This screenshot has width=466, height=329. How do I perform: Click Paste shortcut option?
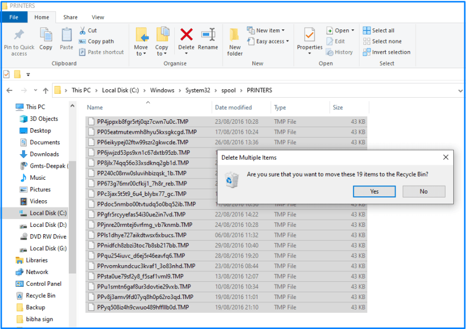pos(102,52)
